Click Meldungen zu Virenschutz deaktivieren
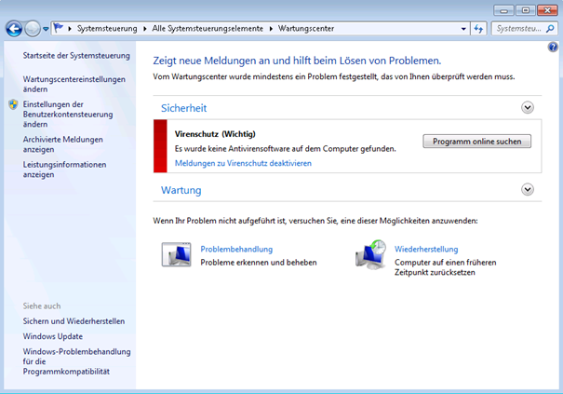Image resolution: width=563 pixels, height=394 pixels. click(x=243, y=163)
